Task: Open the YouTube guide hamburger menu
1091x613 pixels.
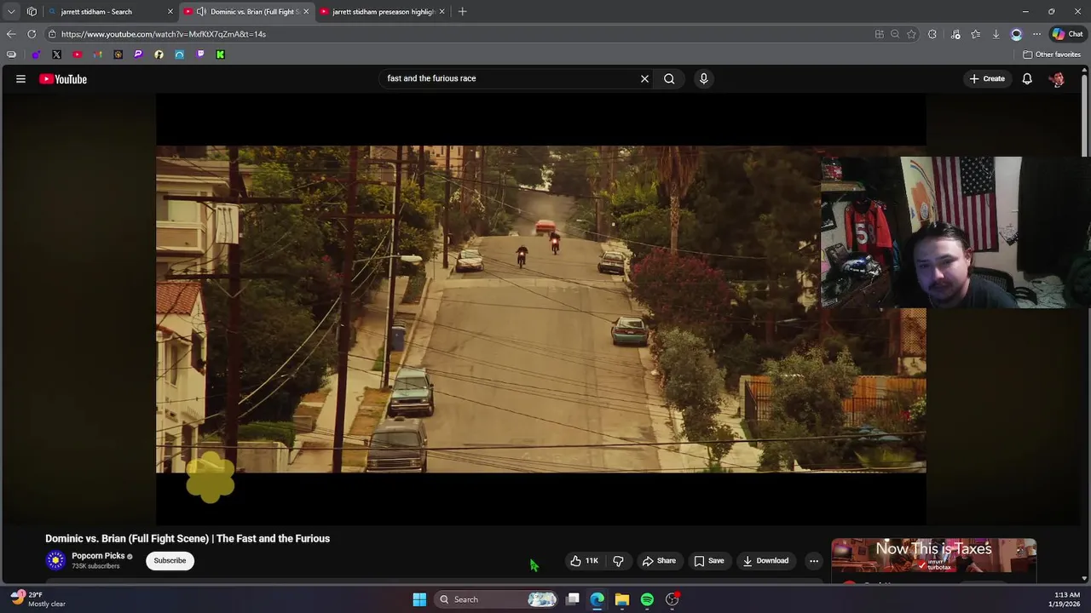Action: point(20,79)
